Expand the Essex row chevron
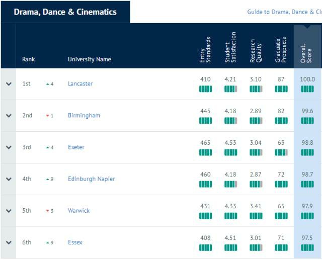 point(9,242)
